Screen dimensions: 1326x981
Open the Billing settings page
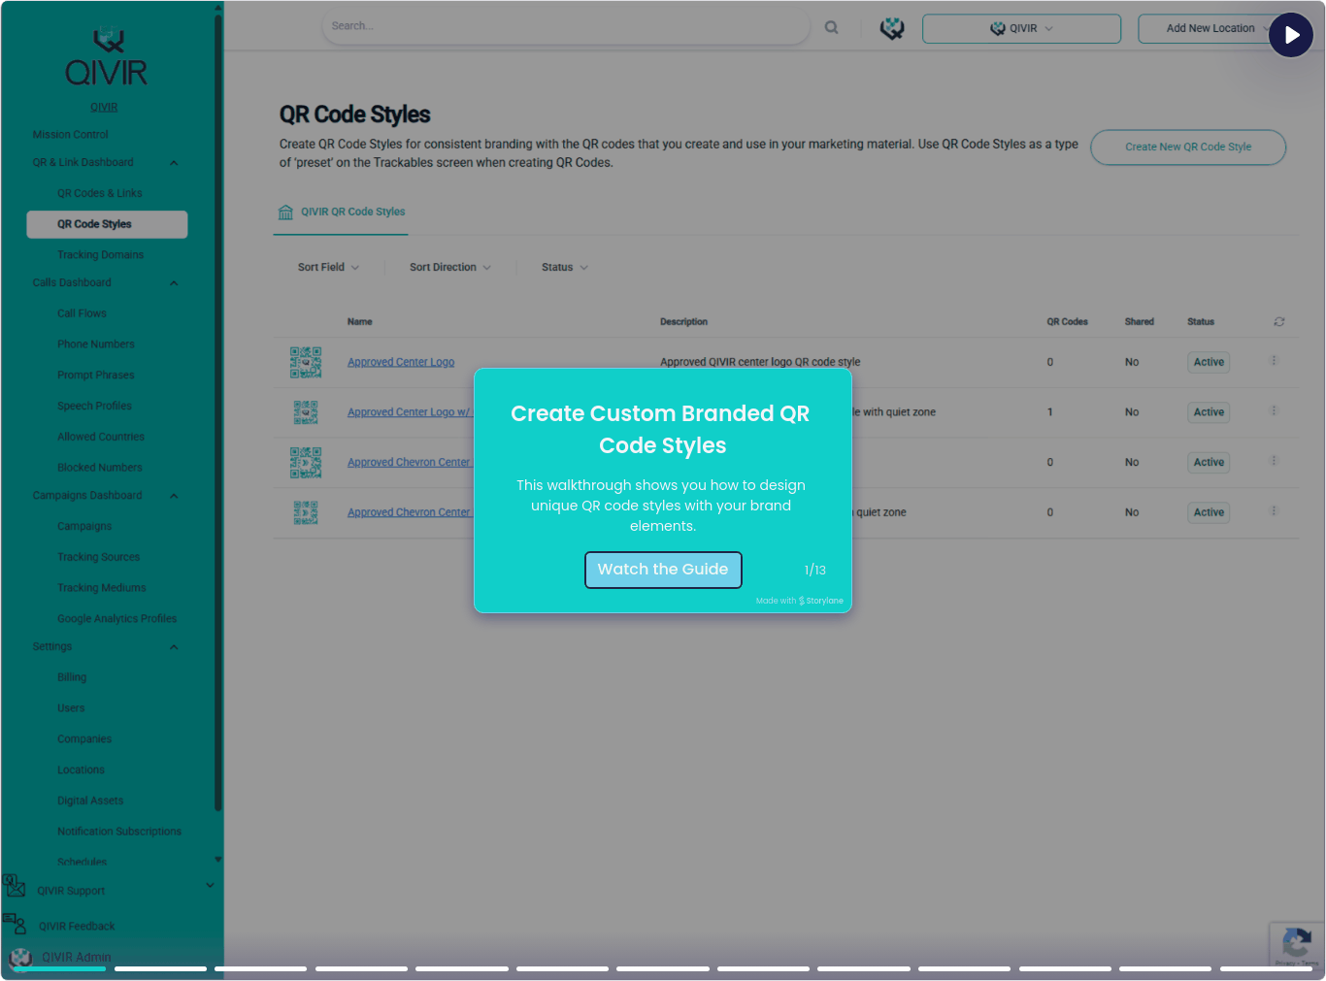(x=72, y=678)
